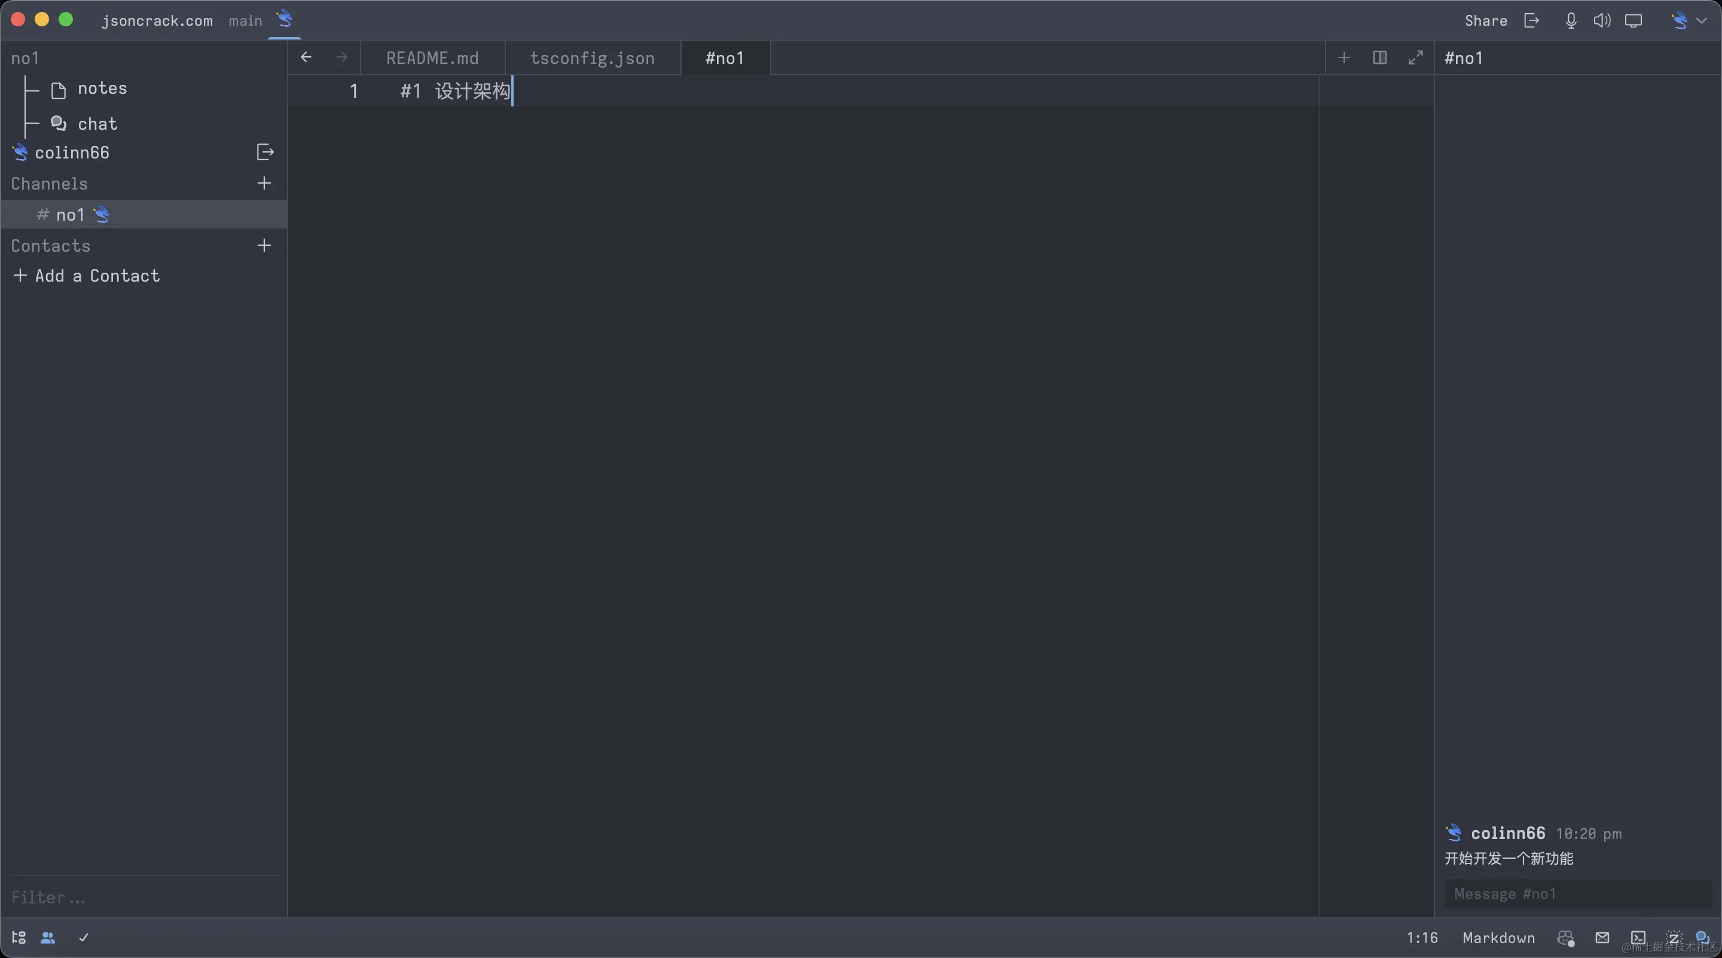Open terminal panel icon in status bar
Image resolution: width=1722 pixels, height=958 pixels.
[x=1638, y=937]
